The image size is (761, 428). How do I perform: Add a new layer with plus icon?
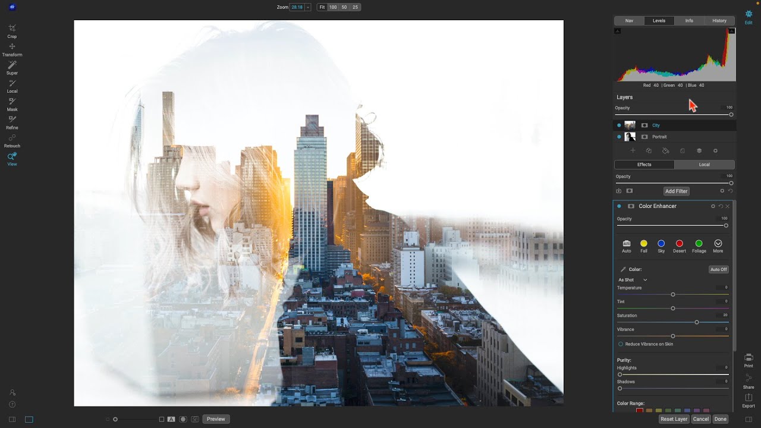pos(633,151)
